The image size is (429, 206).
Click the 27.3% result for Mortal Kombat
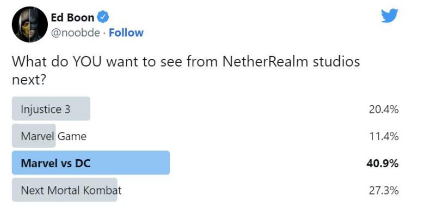pos(384,191)
